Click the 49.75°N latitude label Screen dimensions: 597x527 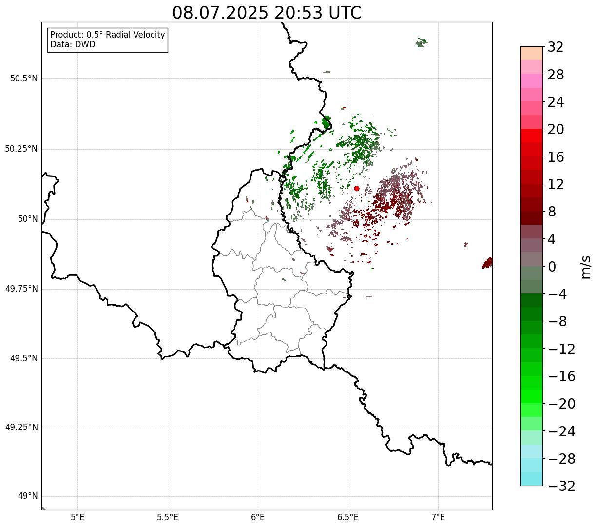coord(21,289)
